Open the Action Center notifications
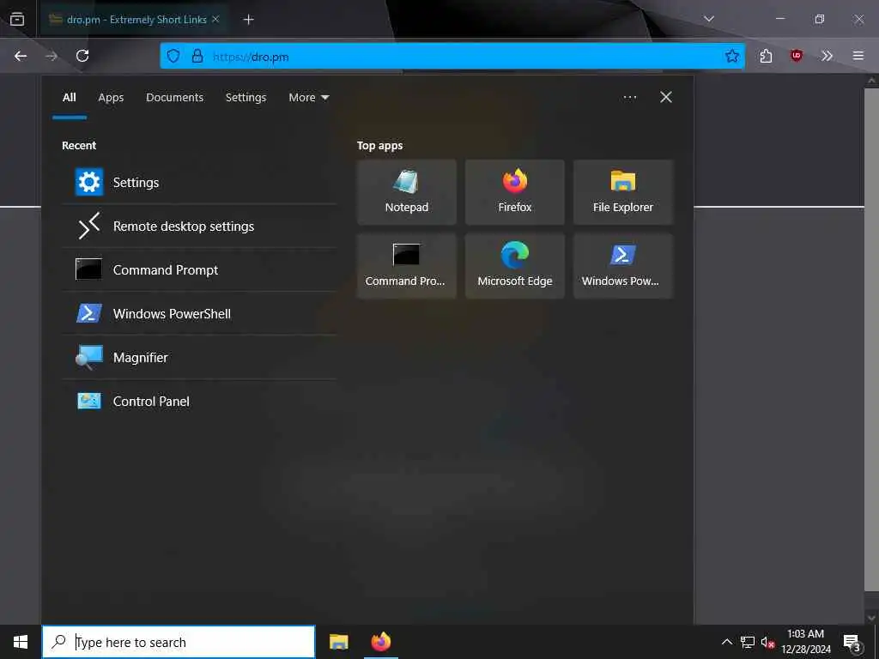Image resolution: width=879 pixels, height=659 pixels. tap(852, 643)
